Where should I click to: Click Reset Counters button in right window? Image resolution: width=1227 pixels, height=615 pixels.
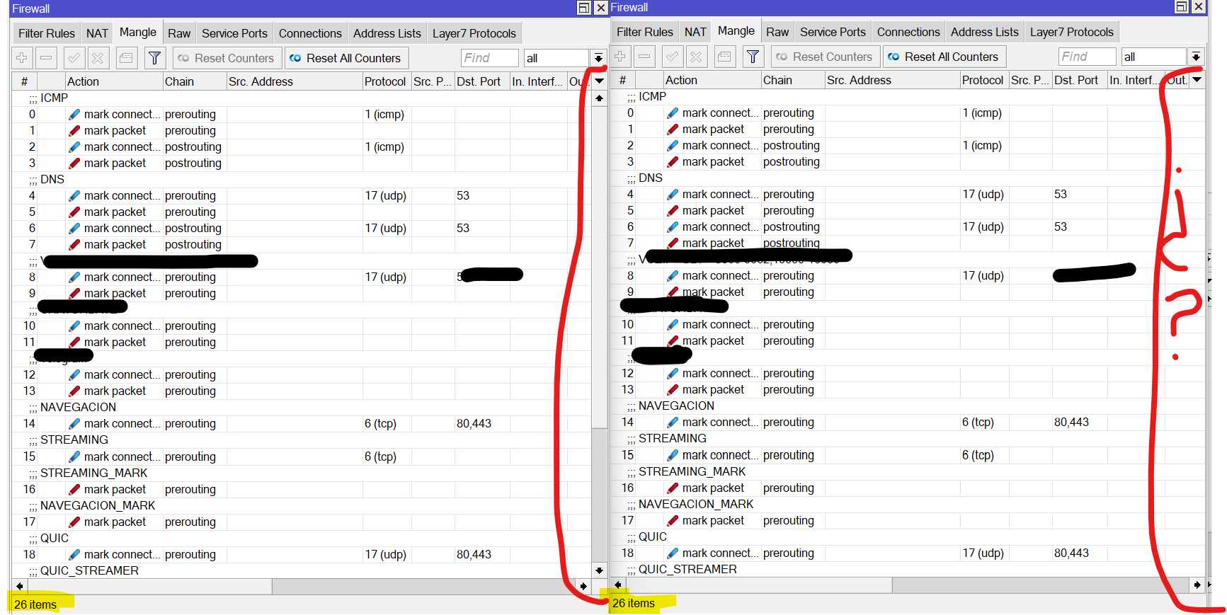pyautogui.click(x=824, y=57)
